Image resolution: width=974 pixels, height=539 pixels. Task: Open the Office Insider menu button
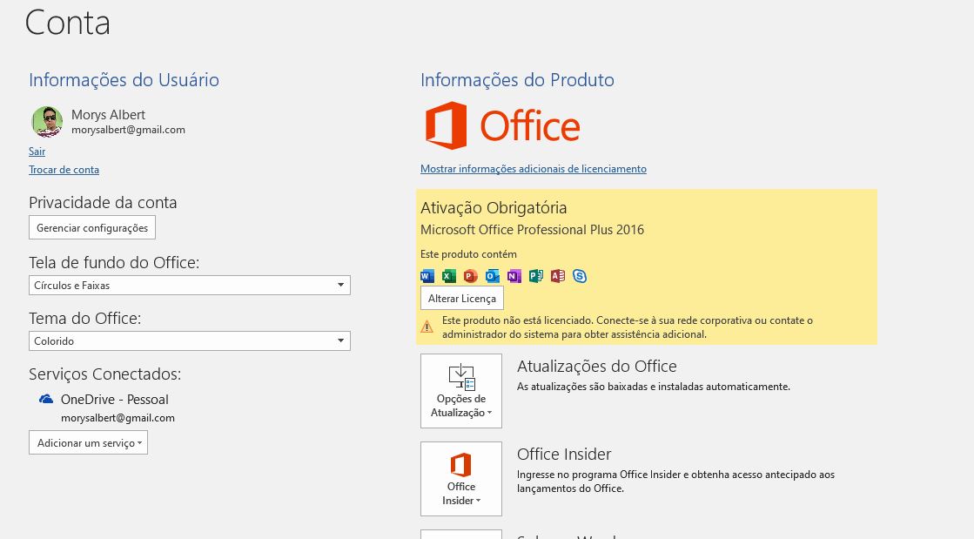[x=461, y=479]
